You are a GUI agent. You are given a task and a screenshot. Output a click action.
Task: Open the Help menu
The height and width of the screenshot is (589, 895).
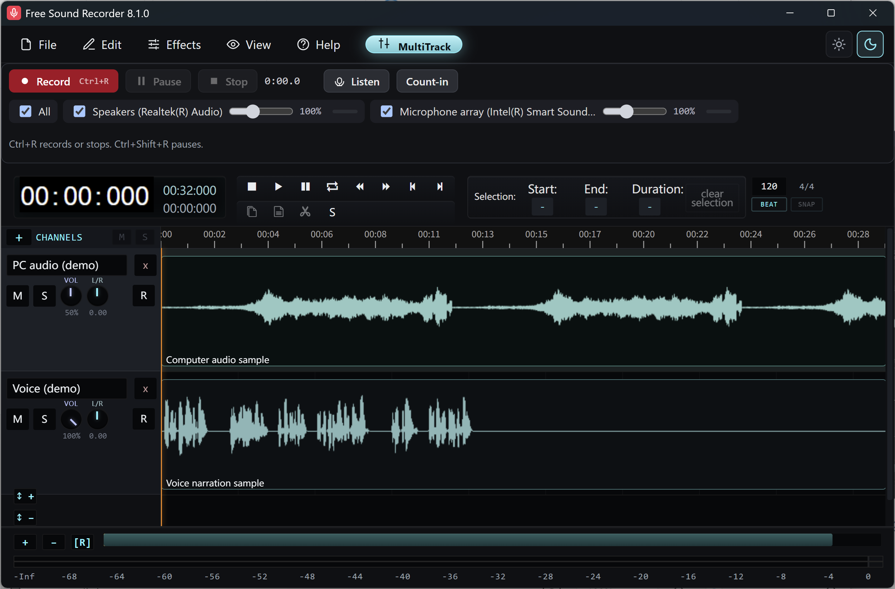[x=319, y=45]
